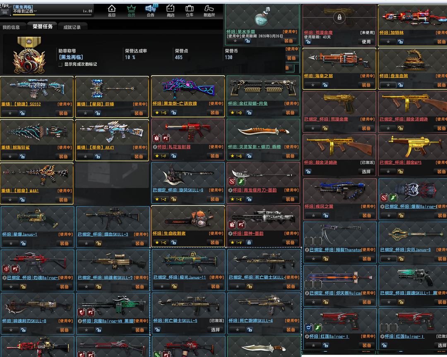Click the 黑龙再临 medal emblem
This screenshot has width=447, height=357.
[x=29, y=55]
